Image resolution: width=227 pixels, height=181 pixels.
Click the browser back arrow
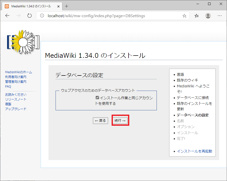(x=7, y=16)
